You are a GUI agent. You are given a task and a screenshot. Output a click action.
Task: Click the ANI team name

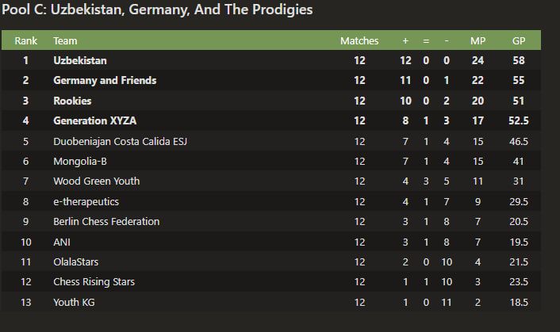tap(62, 242)
